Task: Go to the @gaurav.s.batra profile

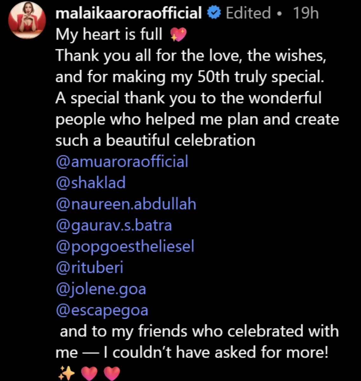Action: pos(114,225)
